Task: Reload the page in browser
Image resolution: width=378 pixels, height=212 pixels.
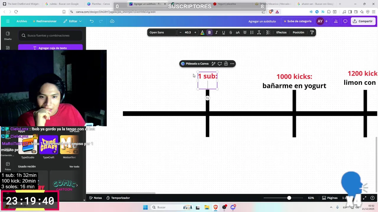Action: pyautogui.click(x=16, y=12)
